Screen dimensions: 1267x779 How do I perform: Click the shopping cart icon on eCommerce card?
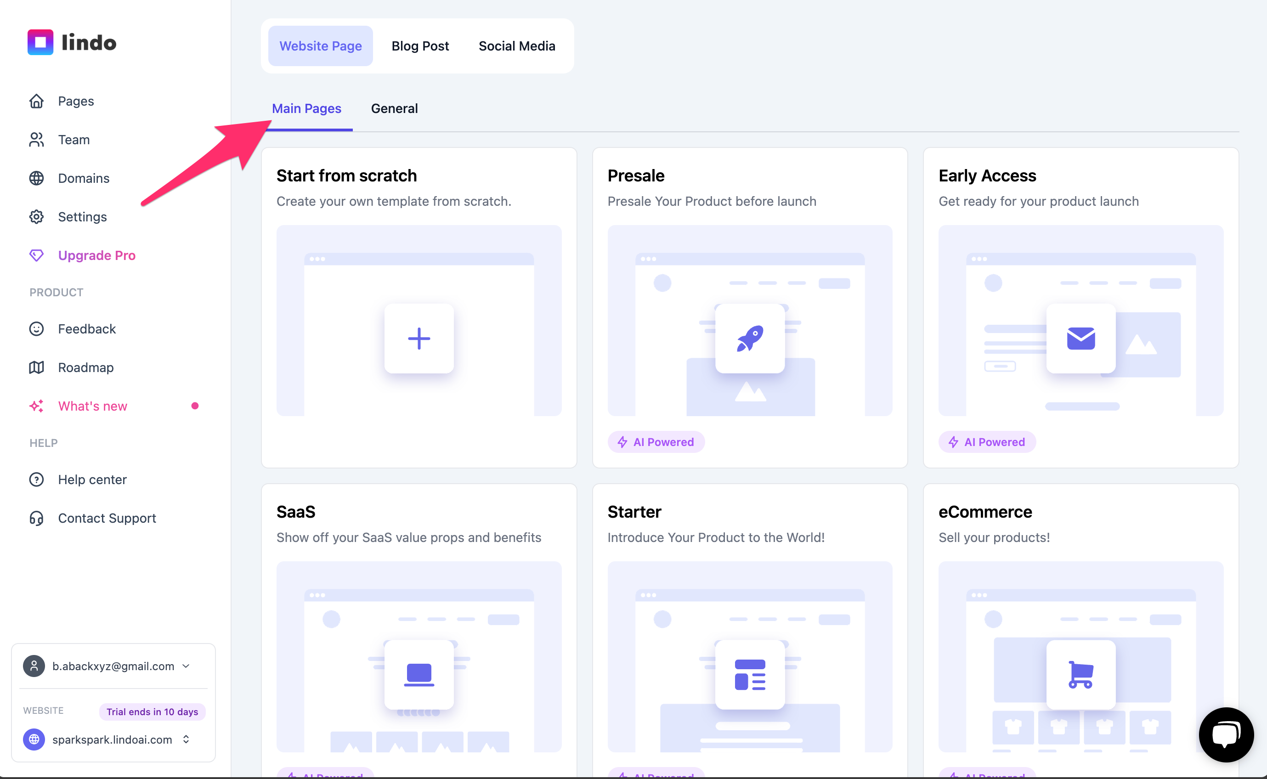click(x=1080, y=674)
